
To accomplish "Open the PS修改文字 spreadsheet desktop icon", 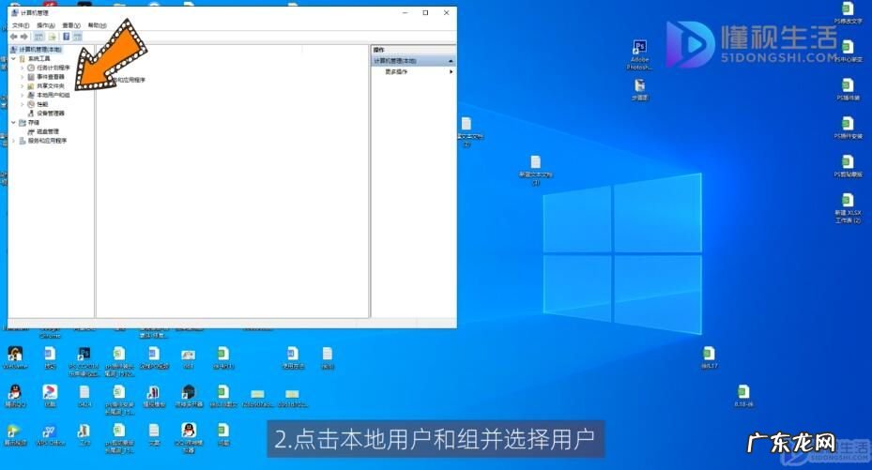I will coord(848,12).
